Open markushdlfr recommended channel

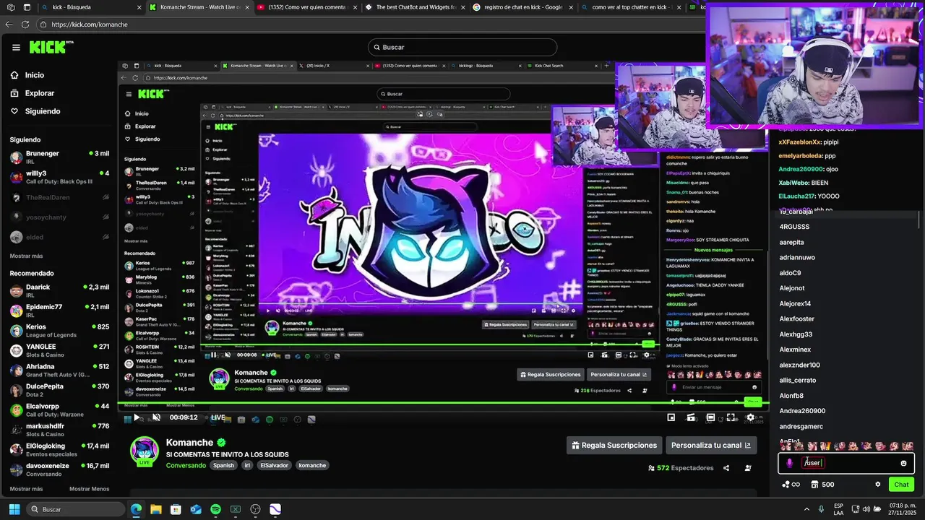[59, 430]
